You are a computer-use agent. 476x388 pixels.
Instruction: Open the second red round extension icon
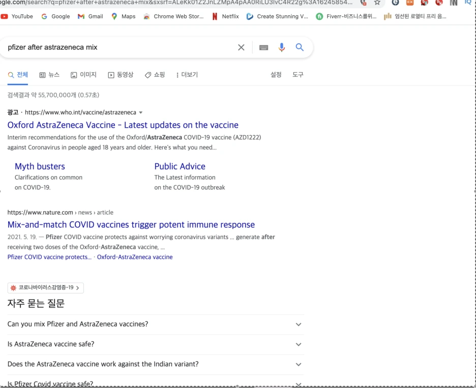[x=439, y=3]
